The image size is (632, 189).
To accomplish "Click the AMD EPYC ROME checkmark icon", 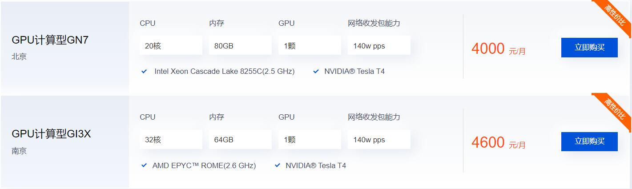I will 144,165.
